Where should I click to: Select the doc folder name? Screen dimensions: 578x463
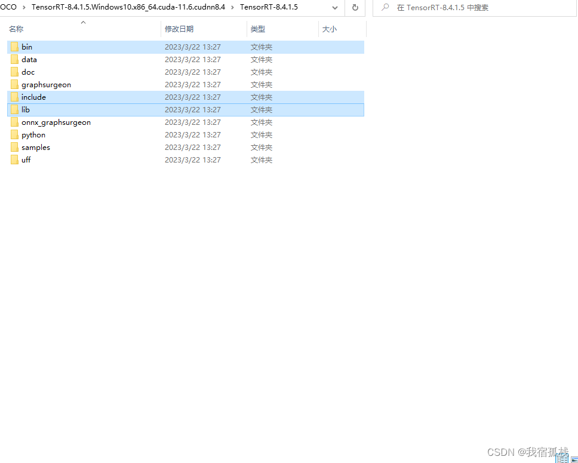click(28, 72)
